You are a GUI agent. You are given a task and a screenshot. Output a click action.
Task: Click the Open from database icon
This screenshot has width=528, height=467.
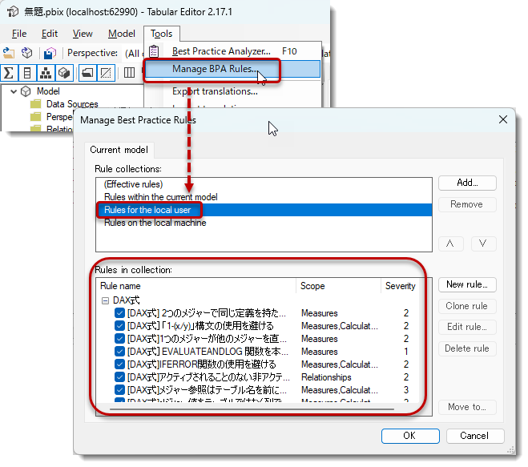click(27, 53)
